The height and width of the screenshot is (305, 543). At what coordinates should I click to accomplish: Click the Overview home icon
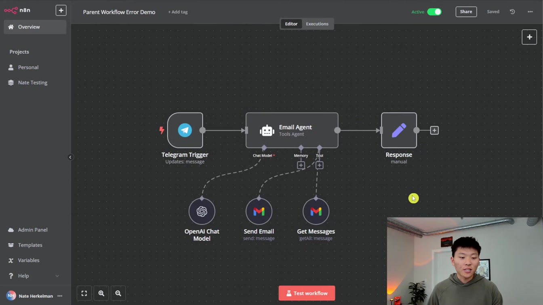coord(11,27)
